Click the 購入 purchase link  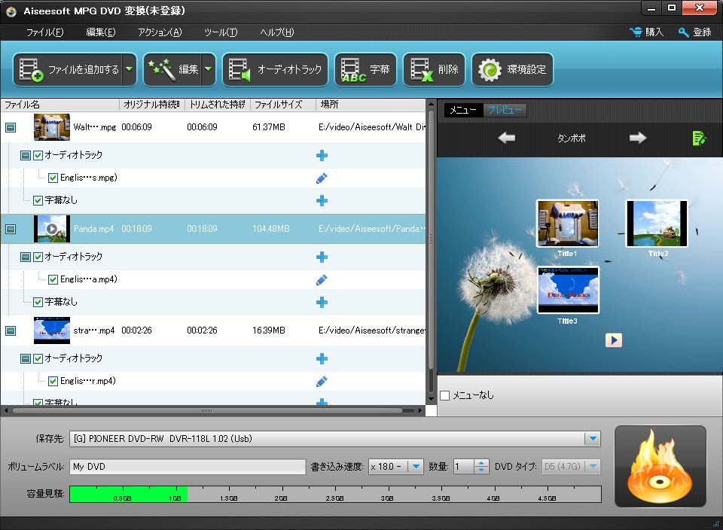pyautogui.click(x=647, y=32)
